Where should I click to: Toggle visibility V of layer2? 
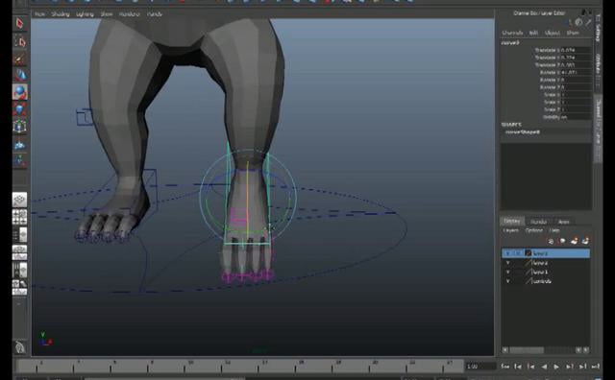(507, 263)
